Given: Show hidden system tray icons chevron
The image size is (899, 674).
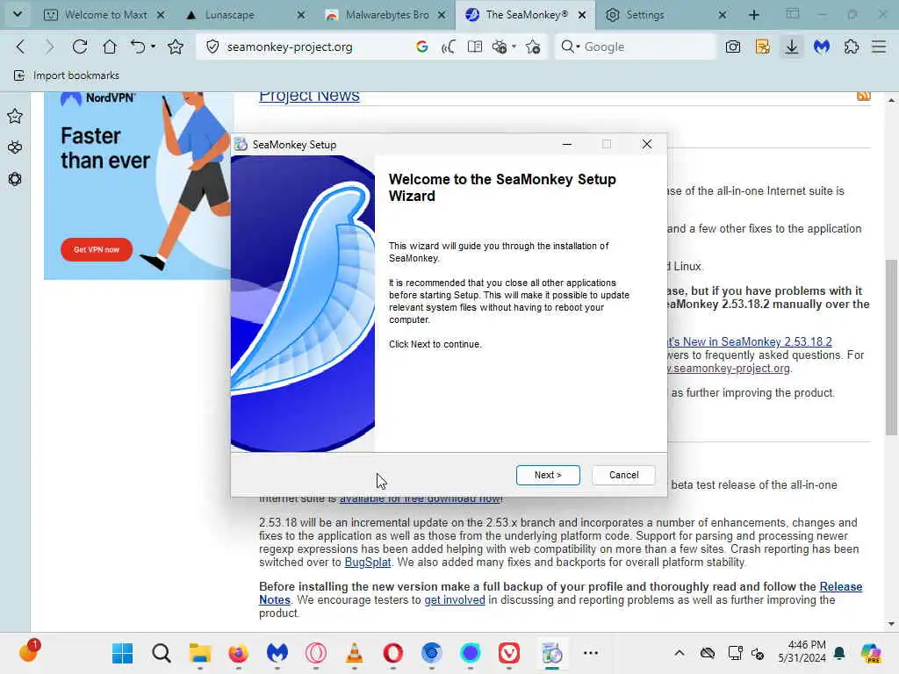Looking at the screenshot, I should 680,653.
